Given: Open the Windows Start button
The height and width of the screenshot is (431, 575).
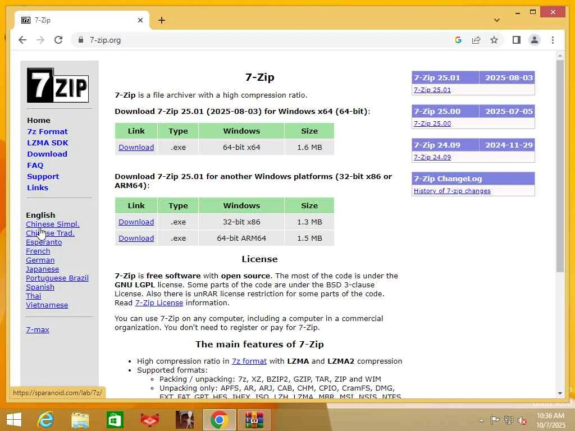Looking at the screenshot, I should pos(14,420).
